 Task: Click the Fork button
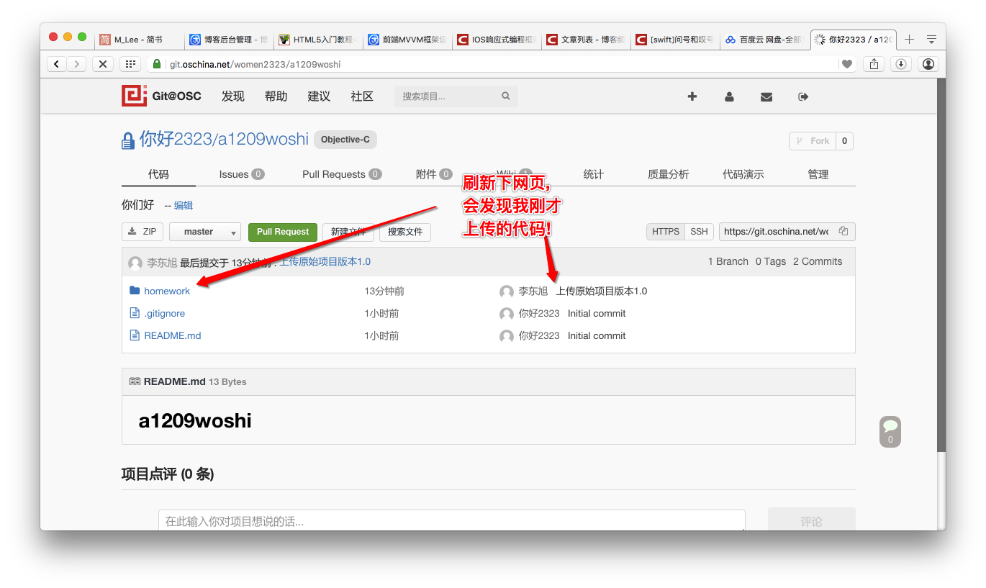(813, 141)
